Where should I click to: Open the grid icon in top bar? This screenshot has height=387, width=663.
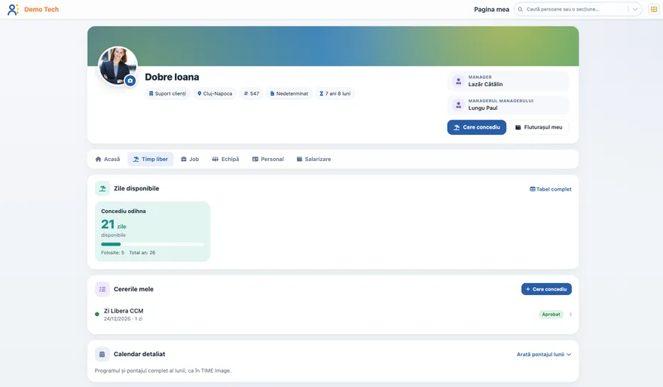654,9
